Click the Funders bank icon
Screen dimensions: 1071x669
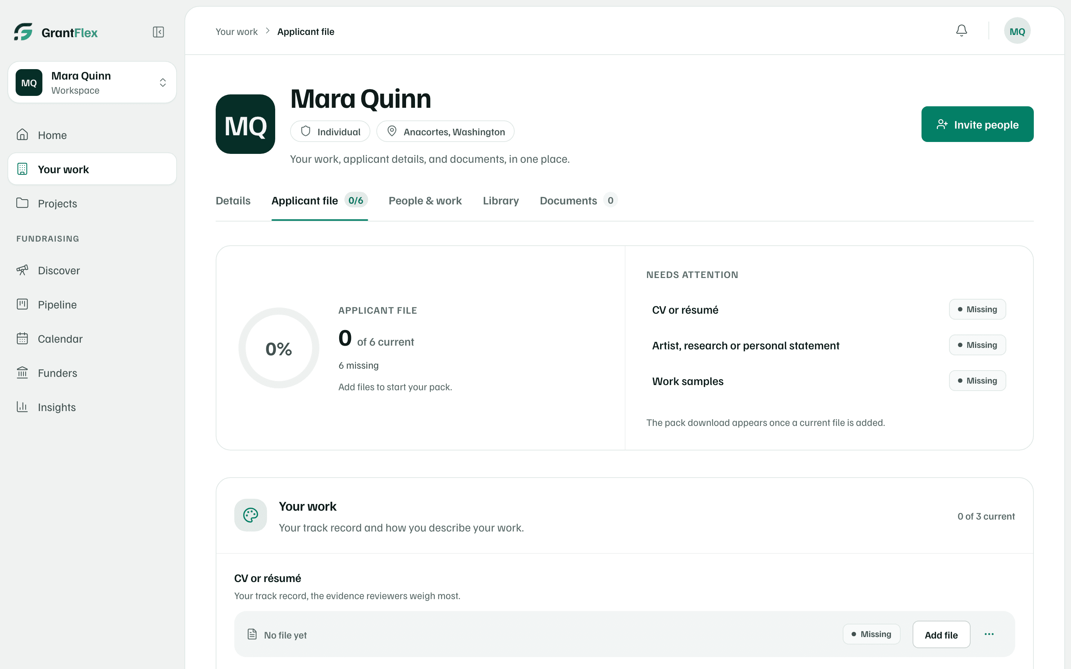click(x=22, y=372)
